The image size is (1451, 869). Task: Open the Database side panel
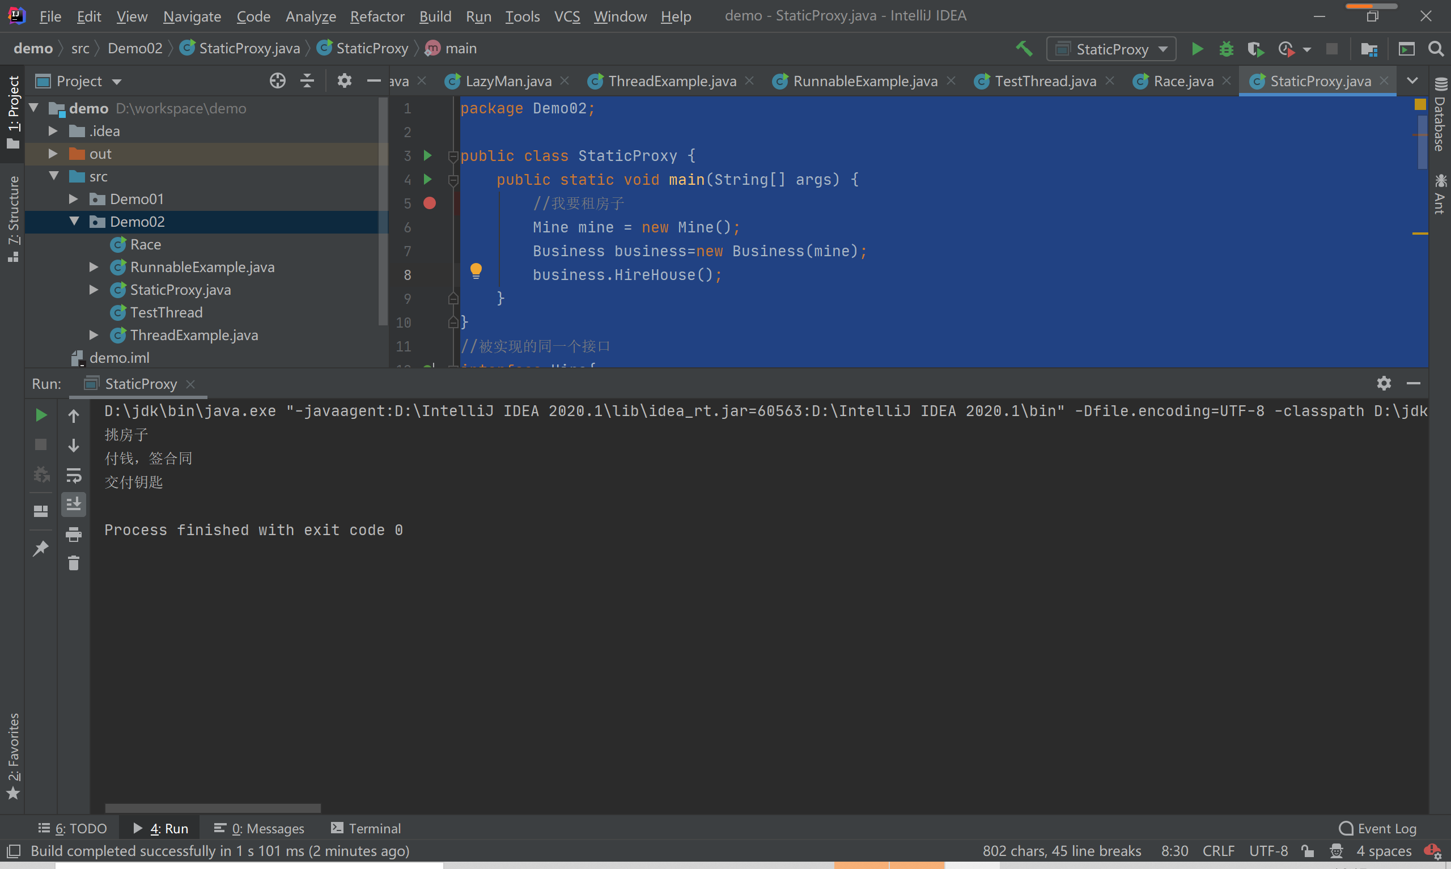[x=1440, y=115]
